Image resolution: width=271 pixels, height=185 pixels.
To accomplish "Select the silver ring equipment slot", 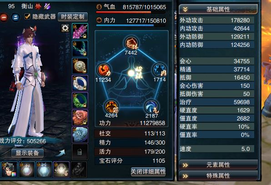I will 80,83.
